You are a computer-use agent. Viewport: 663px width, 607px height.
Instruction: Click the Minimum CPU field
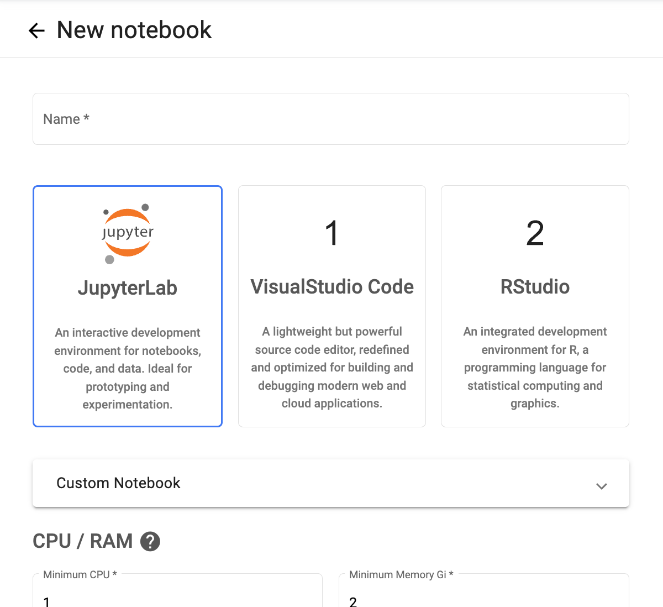(x=177, y=590)
